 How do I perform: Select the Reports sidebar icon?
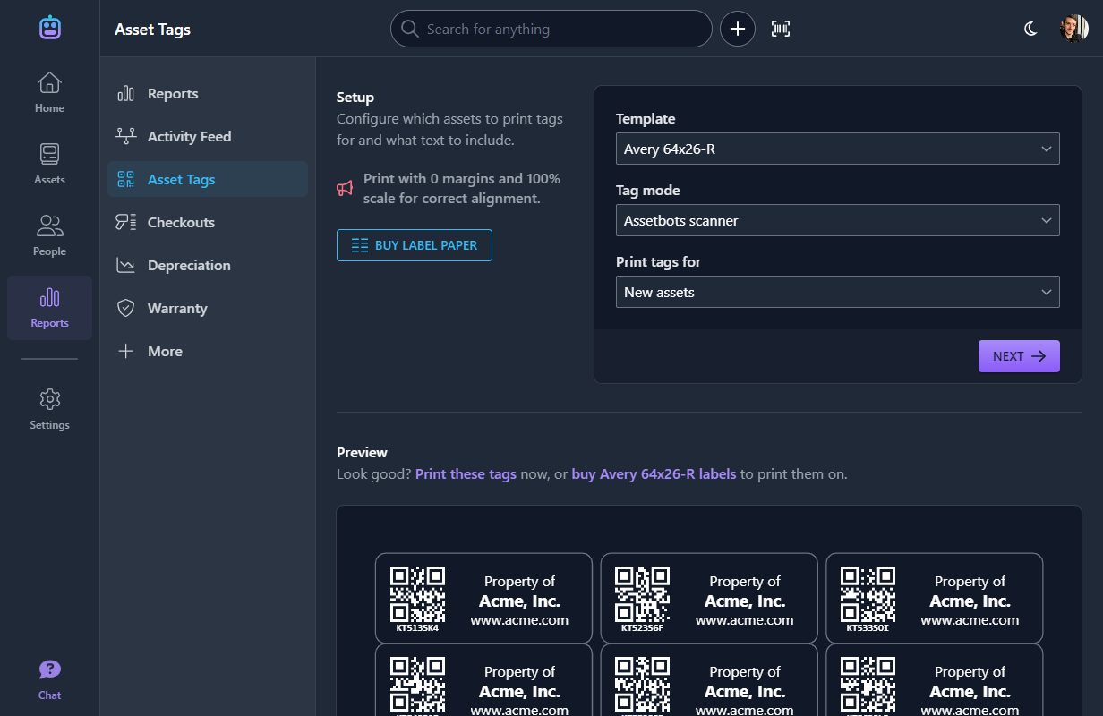[49, 297]
